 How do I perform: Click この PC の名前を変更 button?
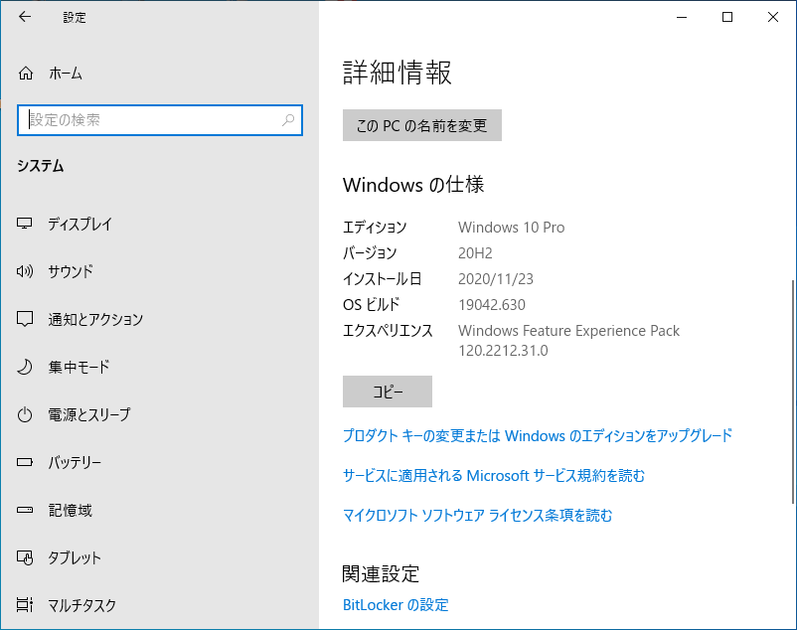[x=422, y=125]
